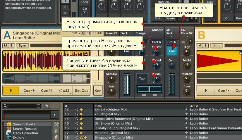Open the Flanger effect dropdown
This screenshot has height=140, width=242.
point(142,33)
